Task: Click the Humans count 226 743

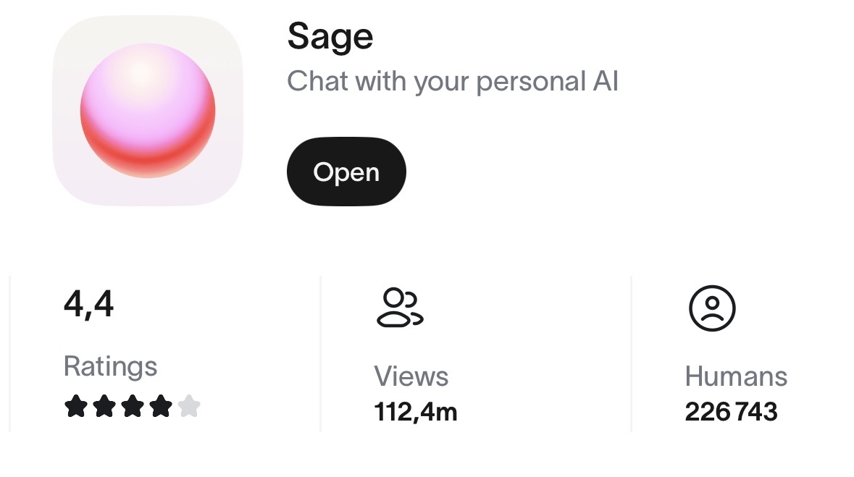Action: tap(731, 411)
